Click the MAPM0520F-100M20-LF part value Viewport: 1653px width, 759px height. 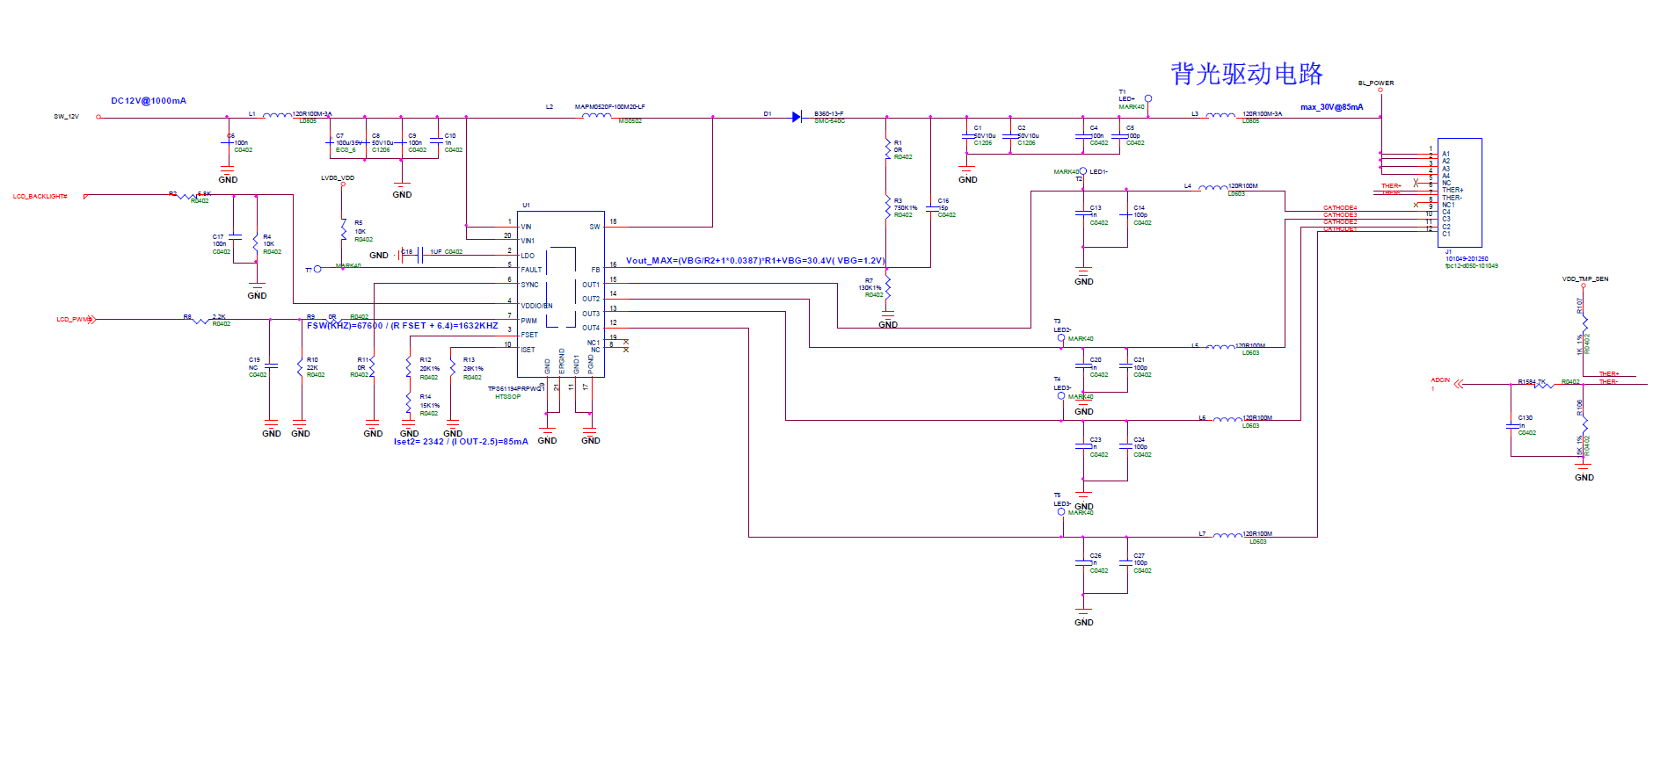coord(610,107)
